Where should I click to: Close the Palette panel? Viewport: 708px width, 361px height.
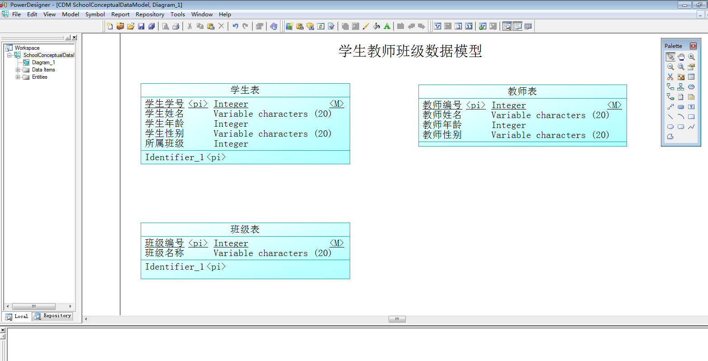point(693,46)
